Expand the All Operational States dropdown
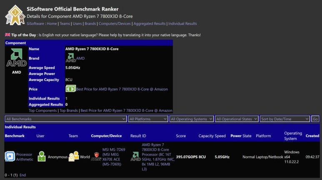Screen dimensions: 322x180 (x=237, y=119)
